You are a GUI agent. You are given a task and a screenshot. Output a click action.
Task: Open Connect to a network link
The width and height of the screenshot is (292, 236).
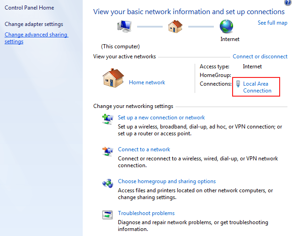tap(144, 149)
